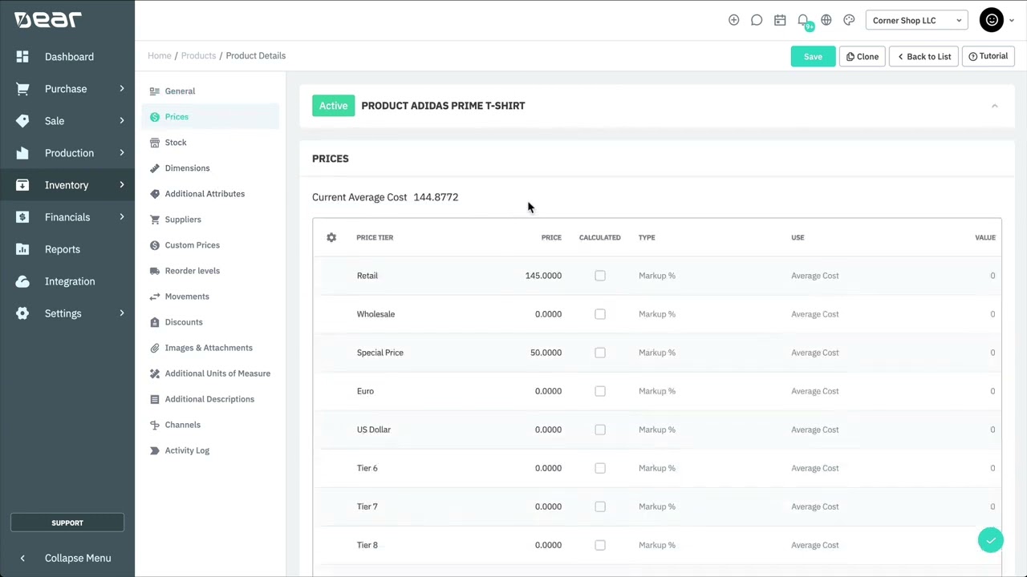1027x577 pixels.
Task: Click the DEAR logo
Action: click(x=48, y=19)
